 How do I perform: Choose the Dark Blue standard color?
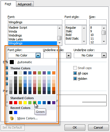pyautogui.click(x=49, y=103)
